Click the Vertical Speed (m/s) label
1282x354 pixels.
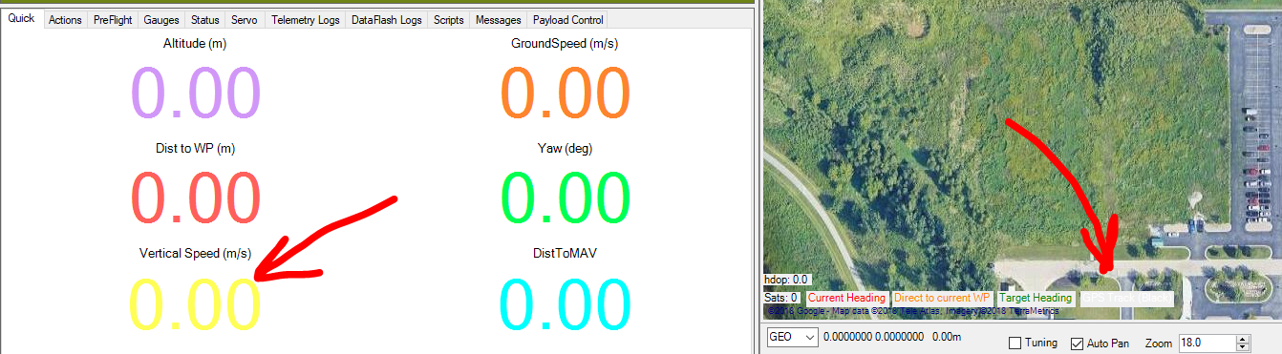point(195,253)
